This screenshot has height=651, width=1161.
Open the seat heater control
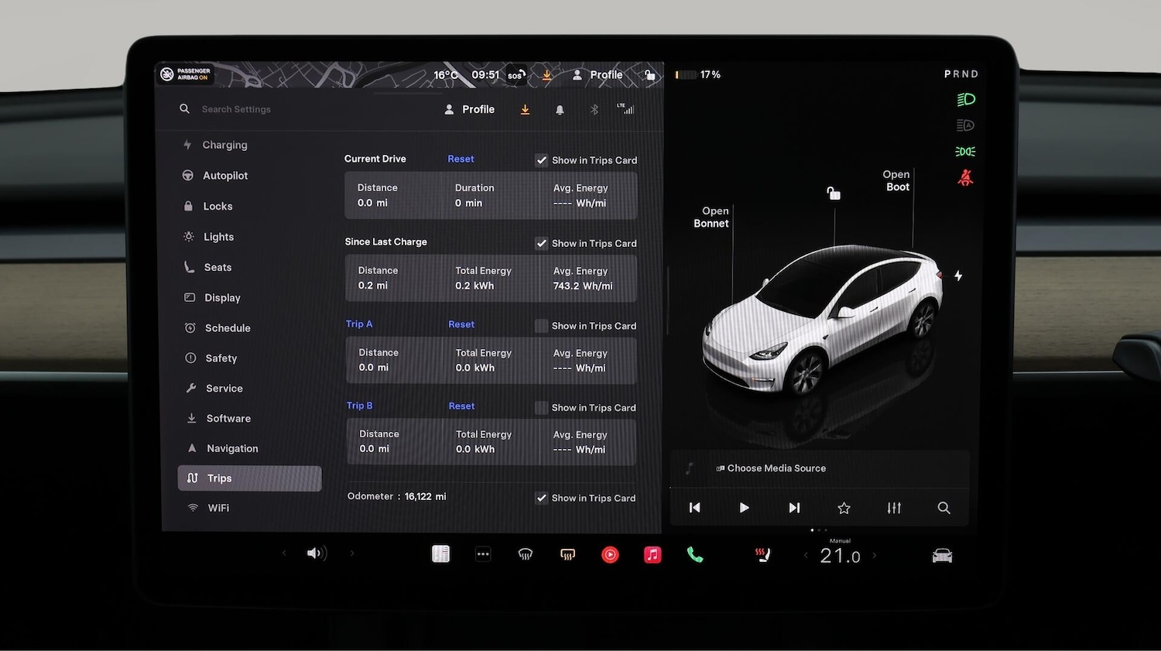tap(763, 555)
